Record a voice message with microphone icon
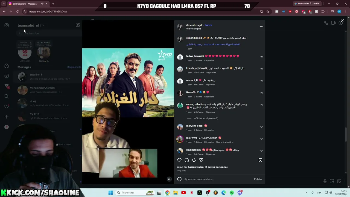The height and width of the screenshot is (197, 350). [x=325, y=181]
